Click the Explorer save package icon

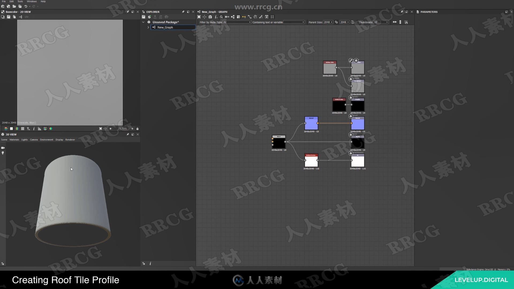tap(143, 17)
